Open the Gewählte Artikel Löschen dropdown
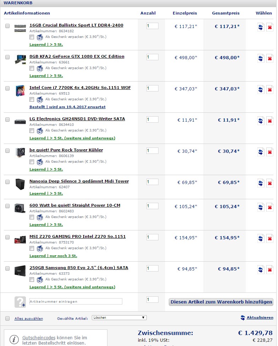 click(119, 318)
